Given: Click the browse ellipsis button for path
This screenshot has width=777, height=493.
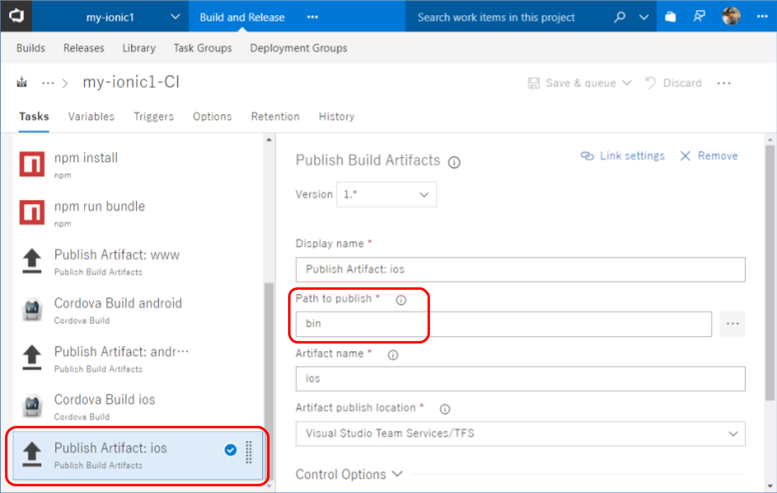Looking at the screenshot, I should (732, 324).
